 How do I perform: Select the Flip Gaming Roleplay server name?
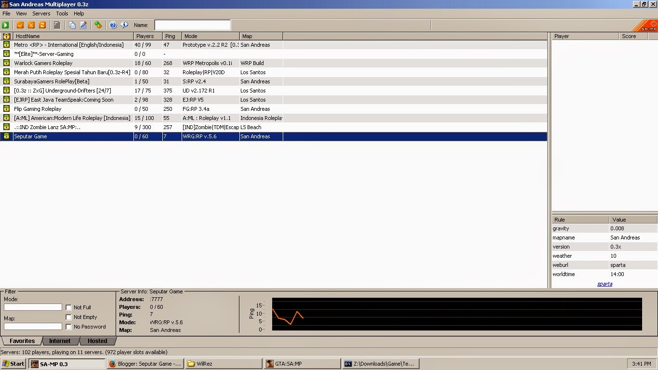click(x=38, y=109)
